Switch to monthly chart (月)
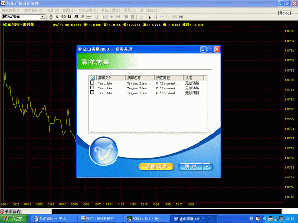This screenshot has width=298, height=223. pos(83,17)
